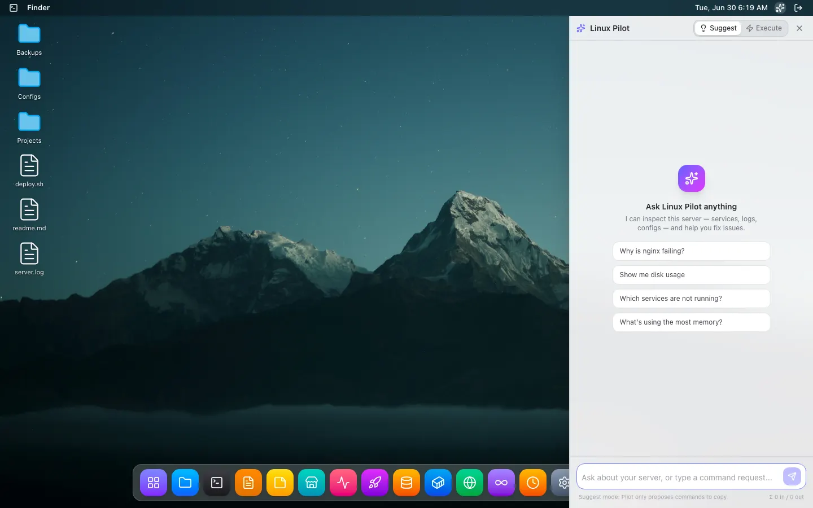This screenshot has height=508, width=813.
Task: Click the send message paper plane button
Action: click(x=792, y=476)
